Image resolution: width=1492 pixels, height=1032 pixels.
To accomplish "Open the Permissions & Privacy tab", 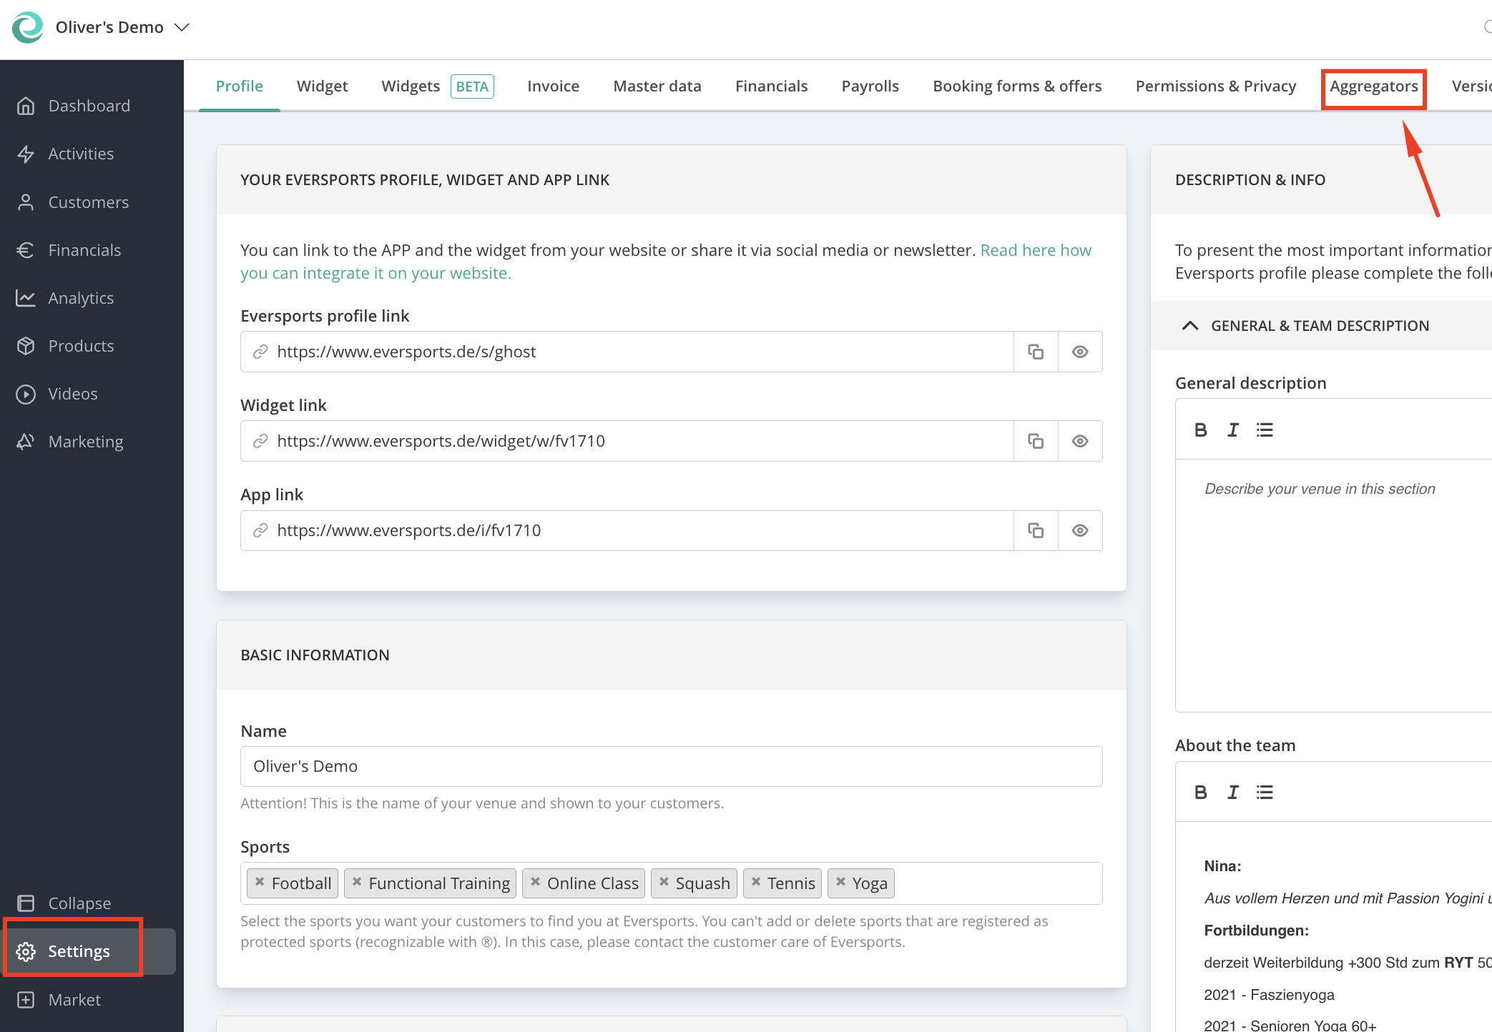I will click(x=1215, y=86).
